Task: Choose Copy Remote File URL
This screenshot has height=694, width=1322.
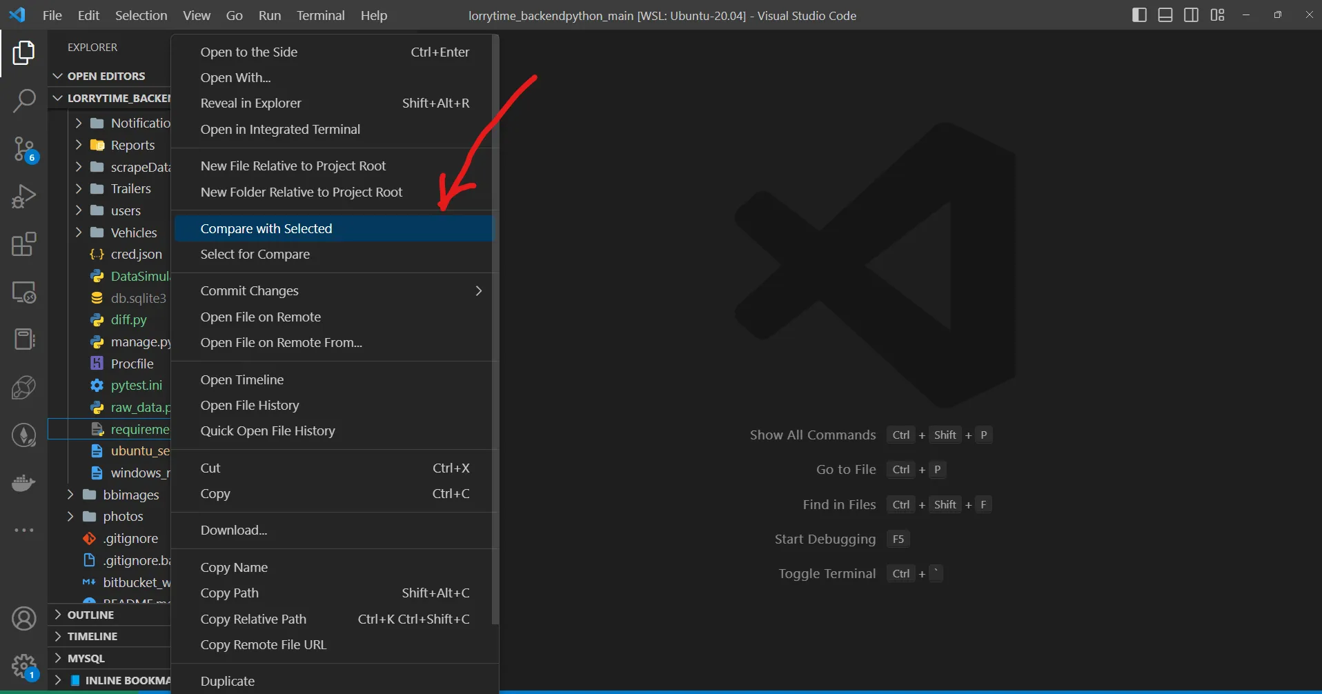Action: click(334, 645)
